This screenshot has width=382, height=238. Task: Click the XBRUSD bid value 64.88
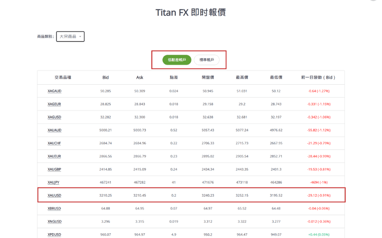pos(106,208)
